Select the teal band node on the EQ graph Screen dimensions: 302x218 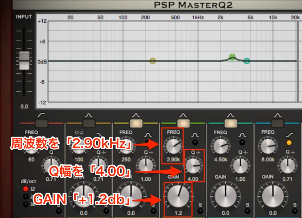[247, 61]
